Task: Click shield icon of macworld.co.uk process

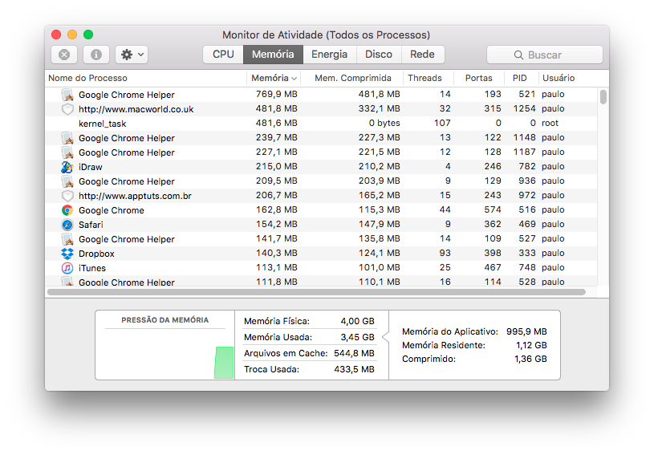Action: pyautogui.click(x=67, y=109)
